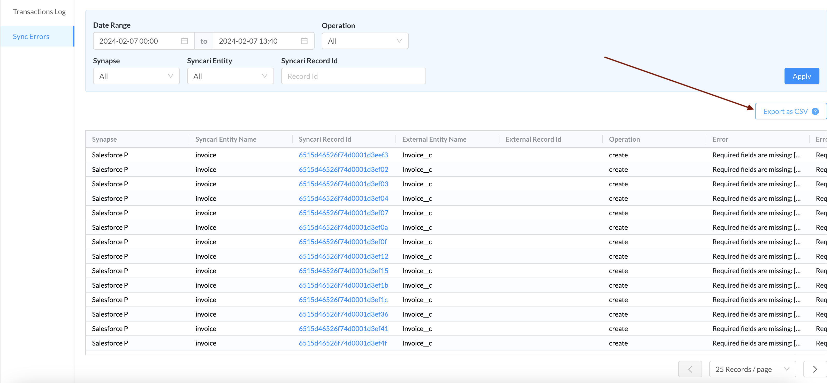837x383 pixels.
Task: Open record link 6515d46526f74d0001d3eef3
Action: tap(343, 155)
